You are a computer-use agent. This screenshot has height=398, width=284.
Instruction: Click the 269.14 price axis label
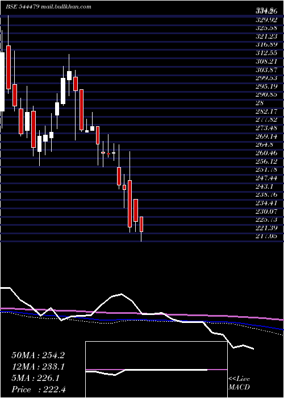[266, 136]
